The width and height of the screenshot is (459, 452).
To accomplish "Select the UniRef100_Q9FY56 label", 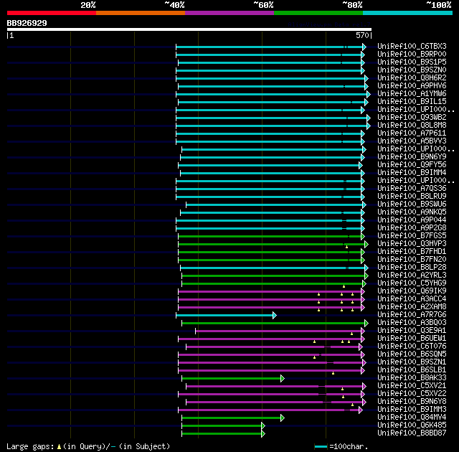I will [x=412, y=165].
